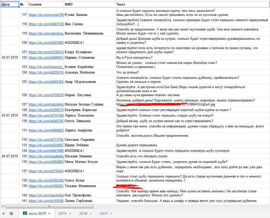Switch to the 2017 sheet tab
Screen dimensions: 270x218
104,213
